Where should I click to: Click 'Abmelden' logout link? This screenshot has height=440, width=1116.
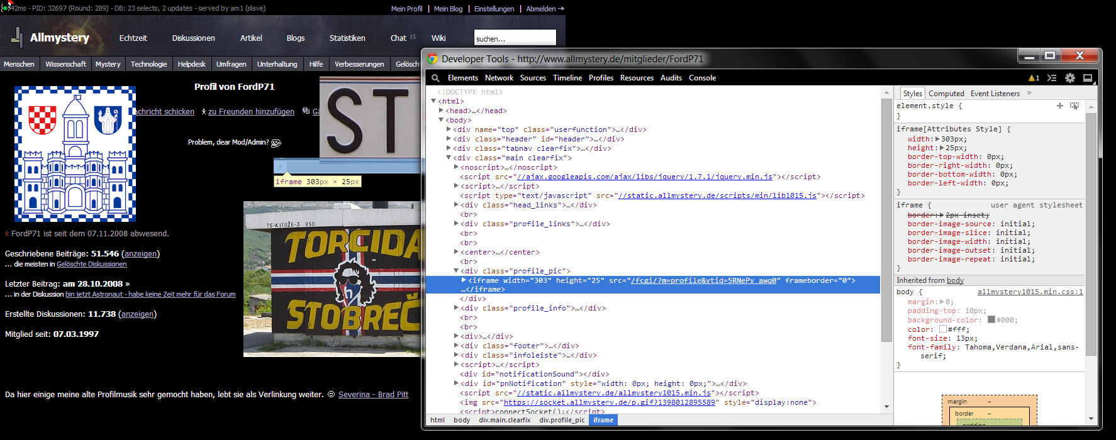click(545, 9)
